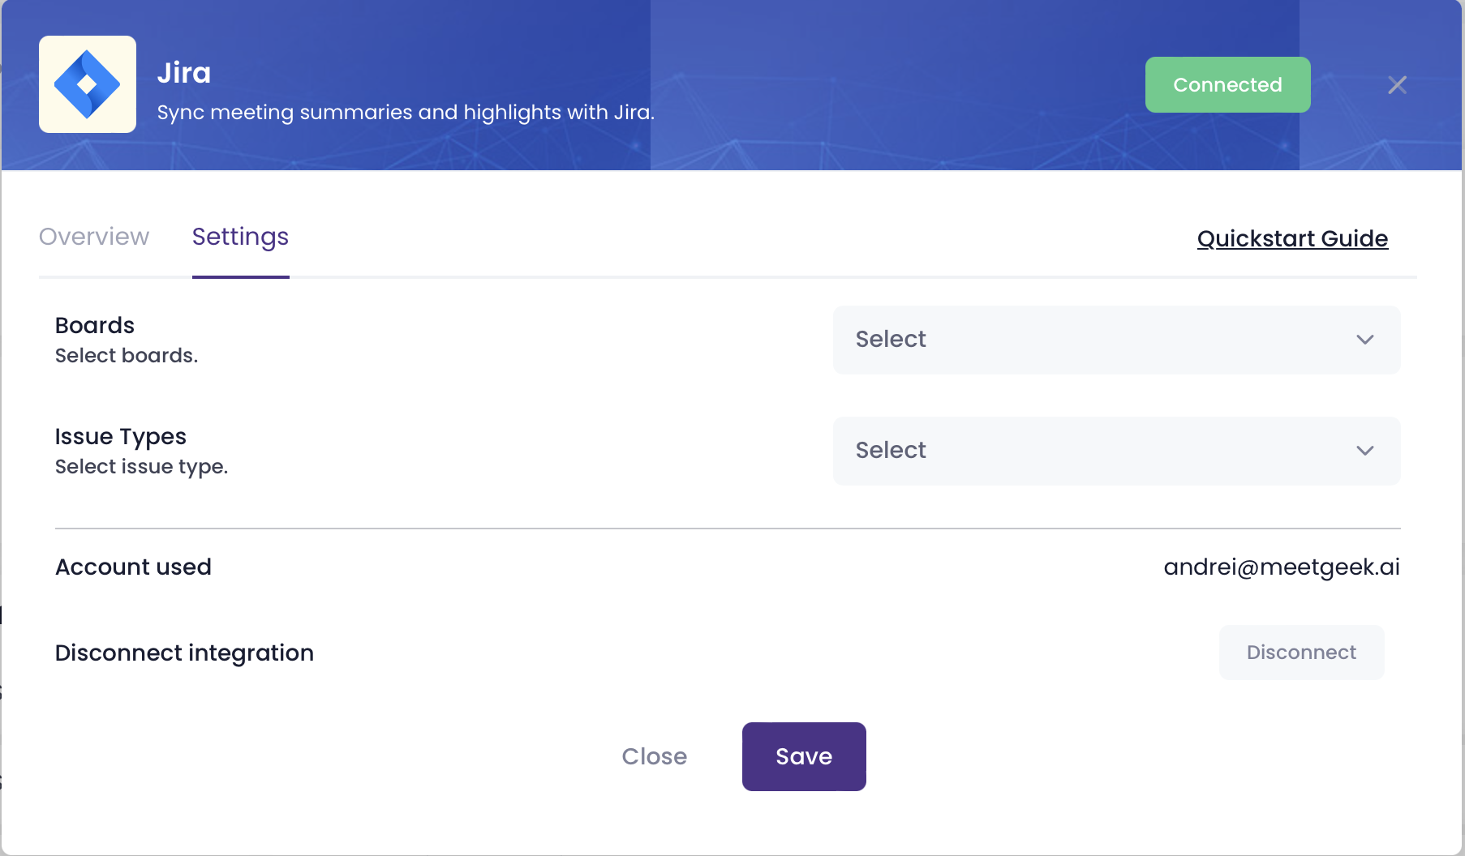Click the 'Sync meeting summaries' subtitle text

pos(406,113)
